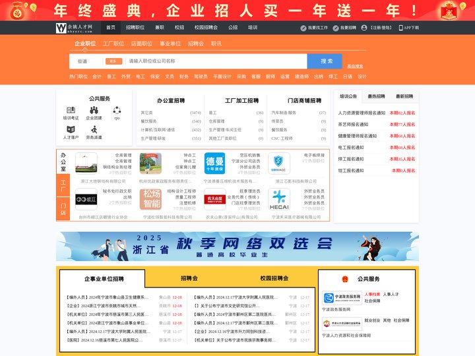
Task: Click the blue 搜索 button
Action: click(x=325, y=61)
